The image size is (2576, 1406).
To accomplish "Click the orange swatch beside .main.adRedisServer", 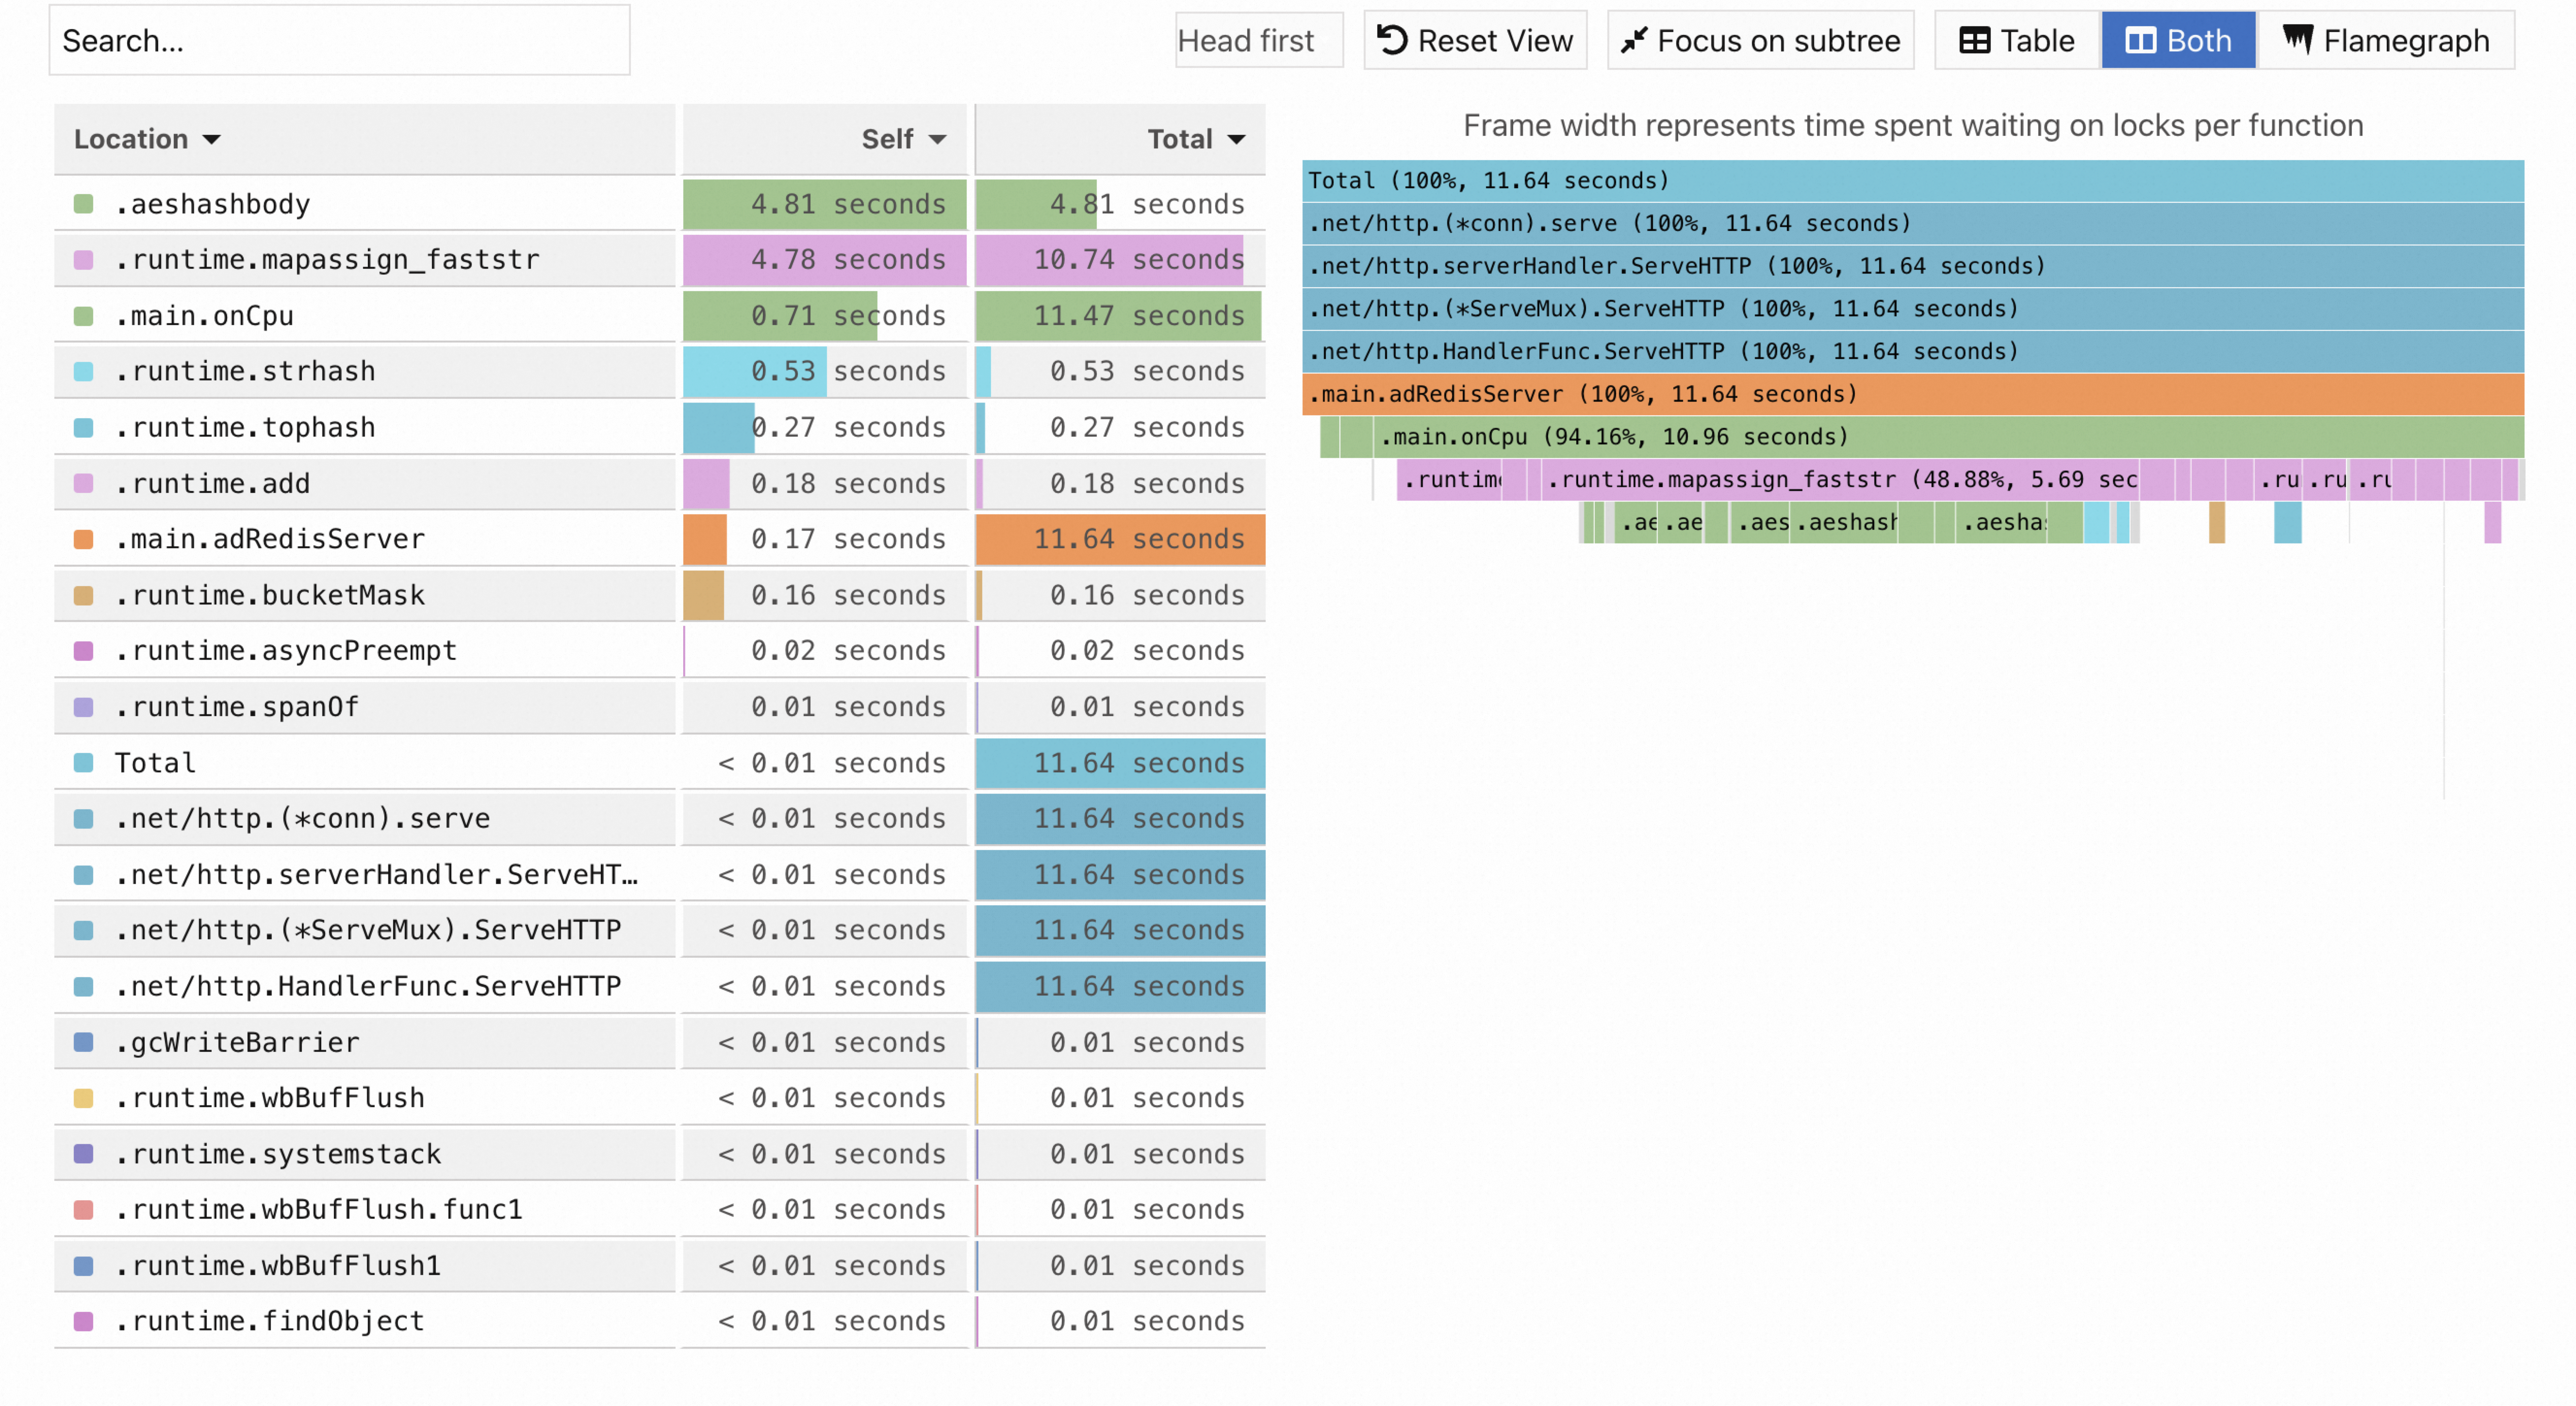I will coord(84,539).
